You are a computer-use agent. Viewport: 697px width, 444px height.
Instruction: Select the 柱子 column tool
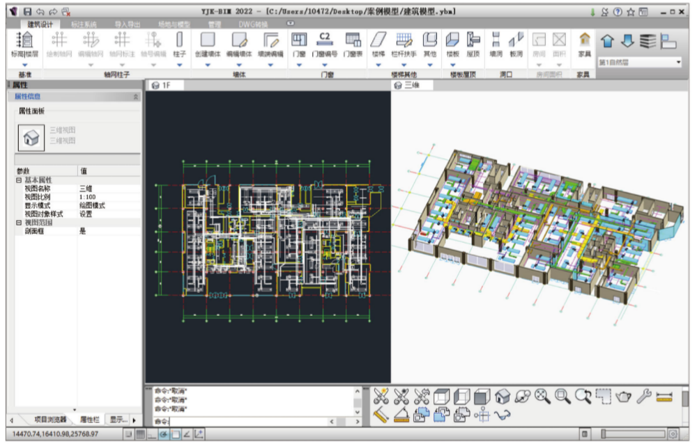pos(179,44)
